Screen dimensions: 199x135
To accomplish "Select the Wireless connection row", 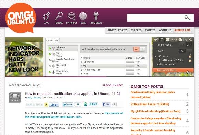I will [x=63, y=48].
